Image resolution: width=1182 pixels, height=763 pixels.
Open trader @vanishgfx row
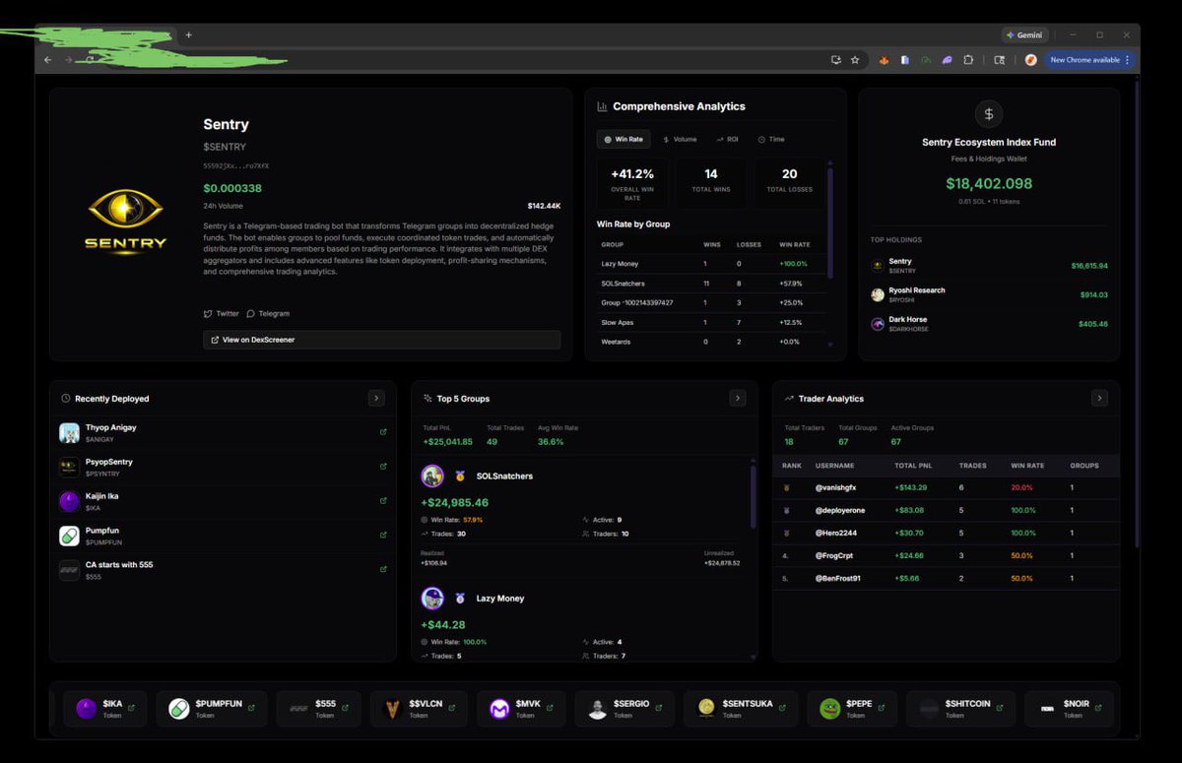pyautogui.click(x=946, y=487)
